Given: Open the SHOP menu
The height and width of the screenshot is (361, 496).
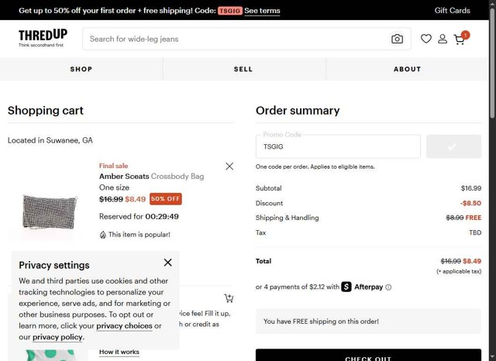Looking at the screenshot, I should [81, 69].
